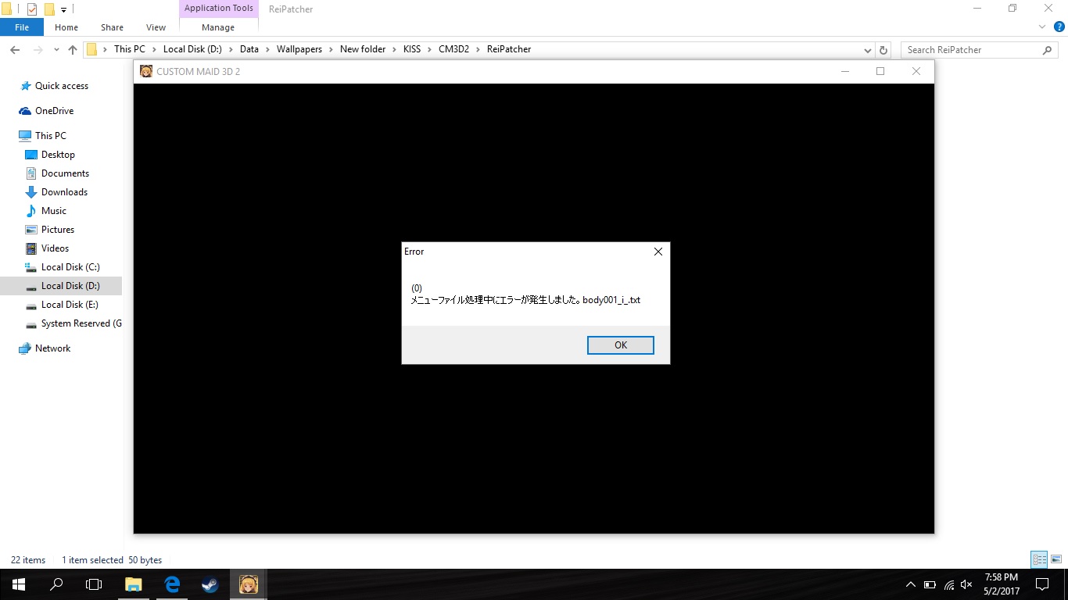Launch Microsoft Edge from taskbar

172,584
